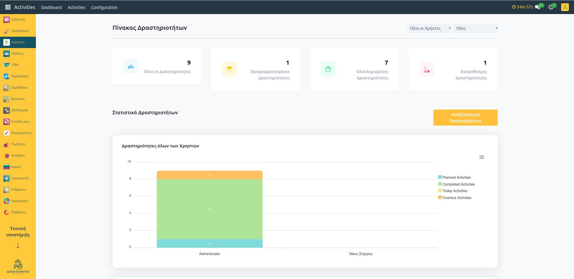
Task: Open Εφαρμογές apps icon in sidebar
Action: pos(7,201)
